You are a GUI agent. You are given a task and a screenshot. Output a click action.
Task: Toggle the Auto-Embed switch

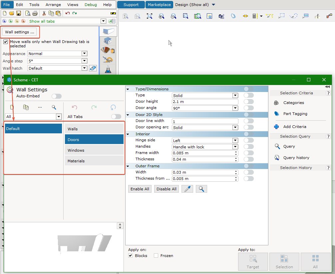56,96
